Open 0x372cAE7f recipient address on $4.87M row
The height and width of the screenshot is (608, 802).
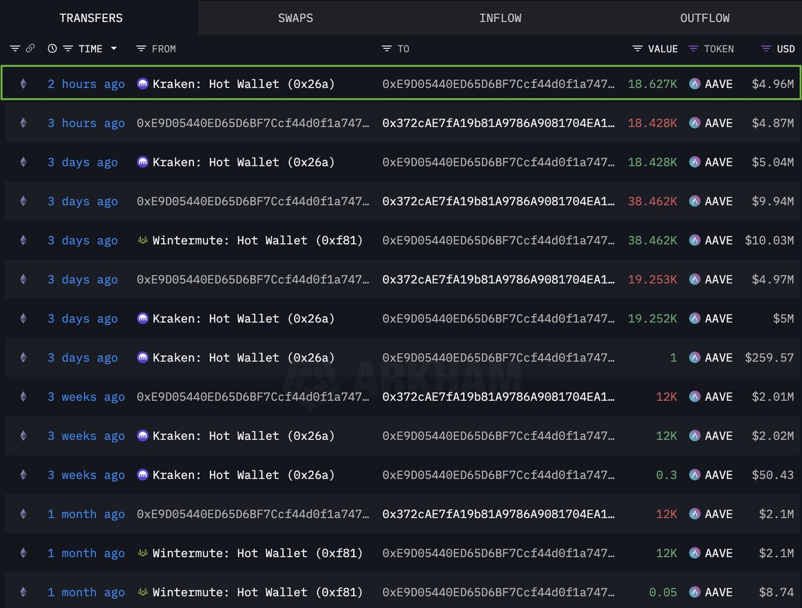pos(498,123)
